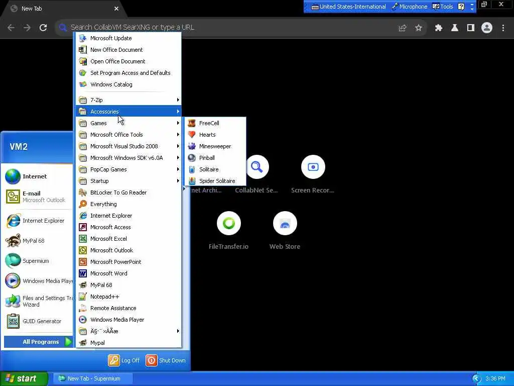Start Minesweeper from the Games list

(x=215, y=146)
